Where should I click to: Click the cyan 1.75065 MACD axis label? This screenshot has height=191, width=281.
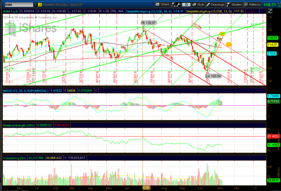click(x=273, y=96)
